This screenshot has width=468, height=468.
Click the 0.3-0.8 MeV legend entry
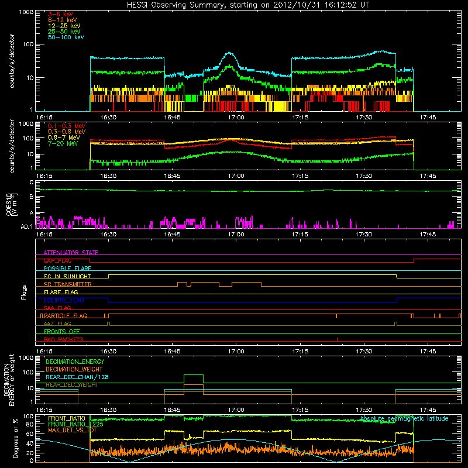[67, 132]
